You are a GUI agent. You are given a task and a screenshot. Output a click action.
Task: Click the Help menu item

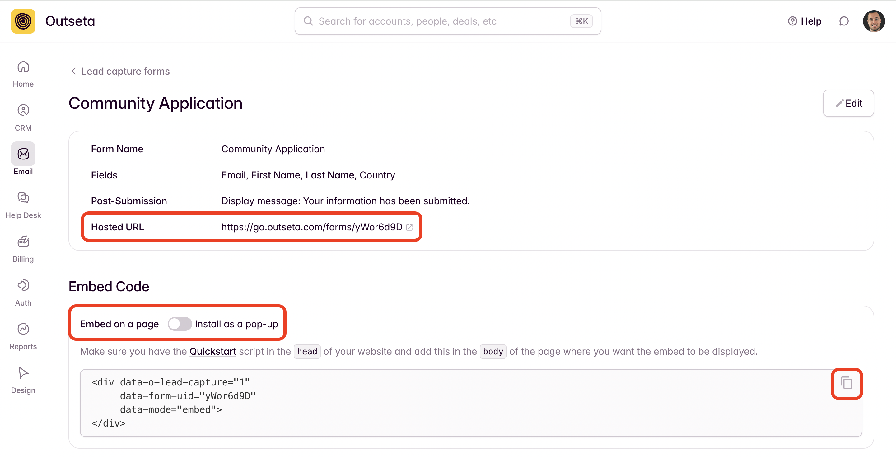pos(805,21)
